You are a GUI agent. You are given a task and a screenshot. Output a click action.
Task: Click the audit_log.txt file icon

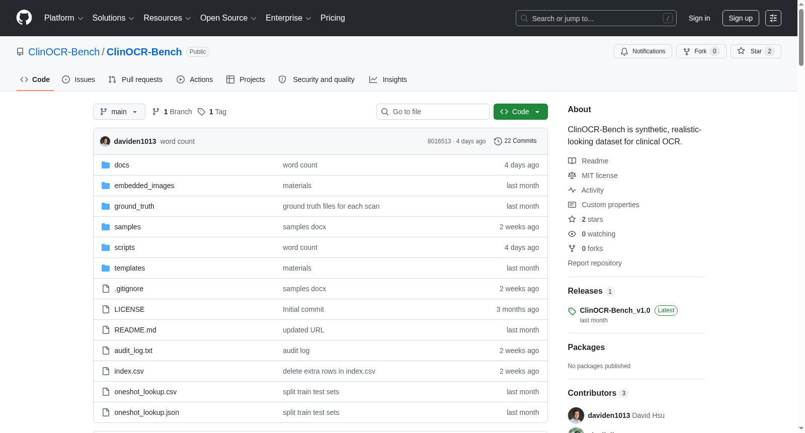[x=106, y=351]
